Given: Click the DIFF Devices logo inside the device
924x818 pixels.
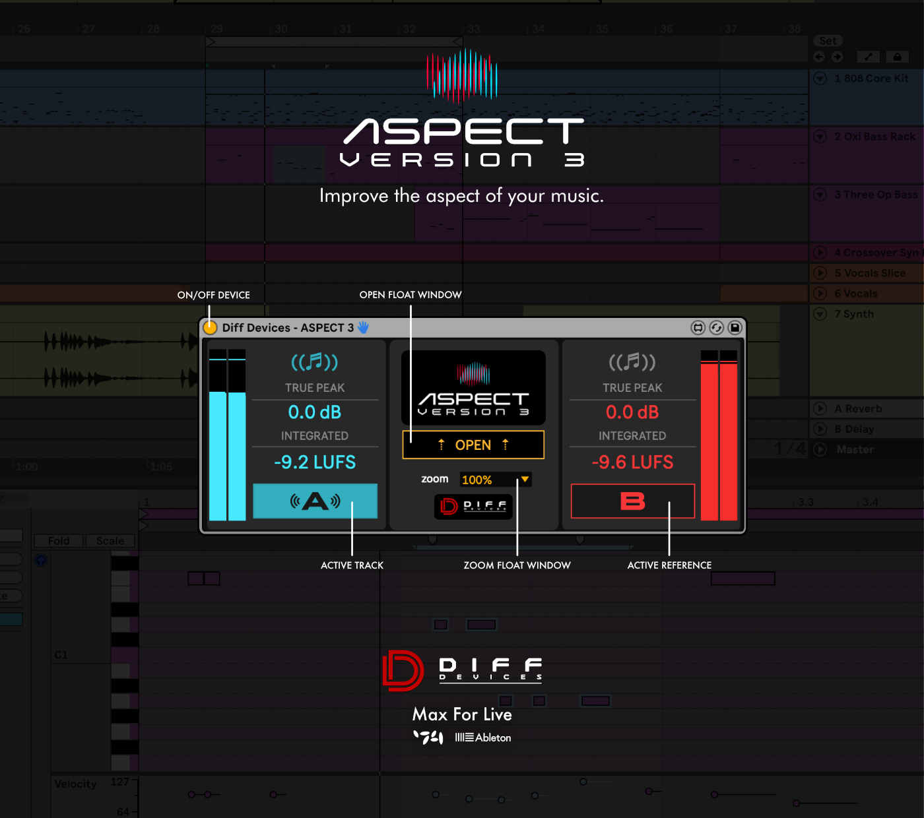Looking at the screenshot, I should pyautogui.click(x=473, y=506).
